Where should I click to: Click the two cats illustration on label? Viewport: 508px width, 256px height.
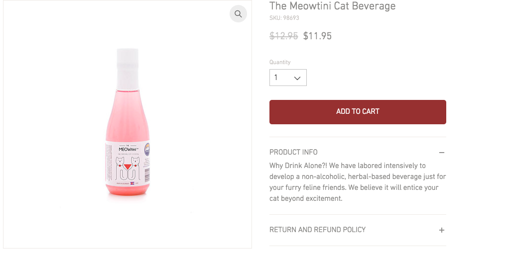[127, 168]
